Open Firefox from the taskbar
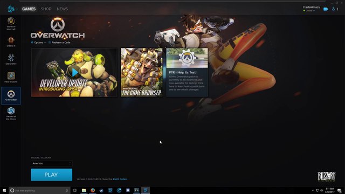Image resolution: width=345 pixels, height=194 pixels. 93,190
